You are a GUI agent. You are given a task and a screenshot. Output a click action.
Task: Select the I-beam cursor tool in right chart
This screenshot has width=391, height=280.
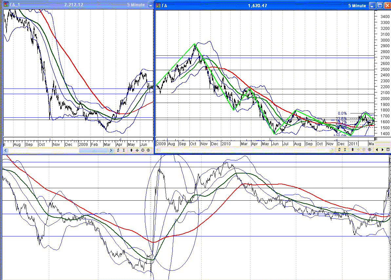[345, 150]
